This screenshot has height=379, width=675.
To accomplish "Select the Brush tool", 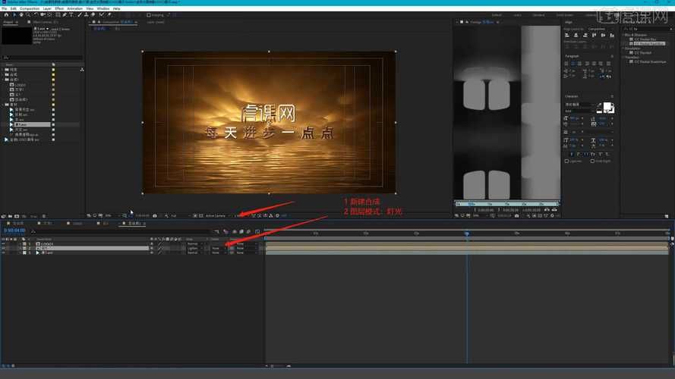I will pyautogui.click(x=80, y=14).
